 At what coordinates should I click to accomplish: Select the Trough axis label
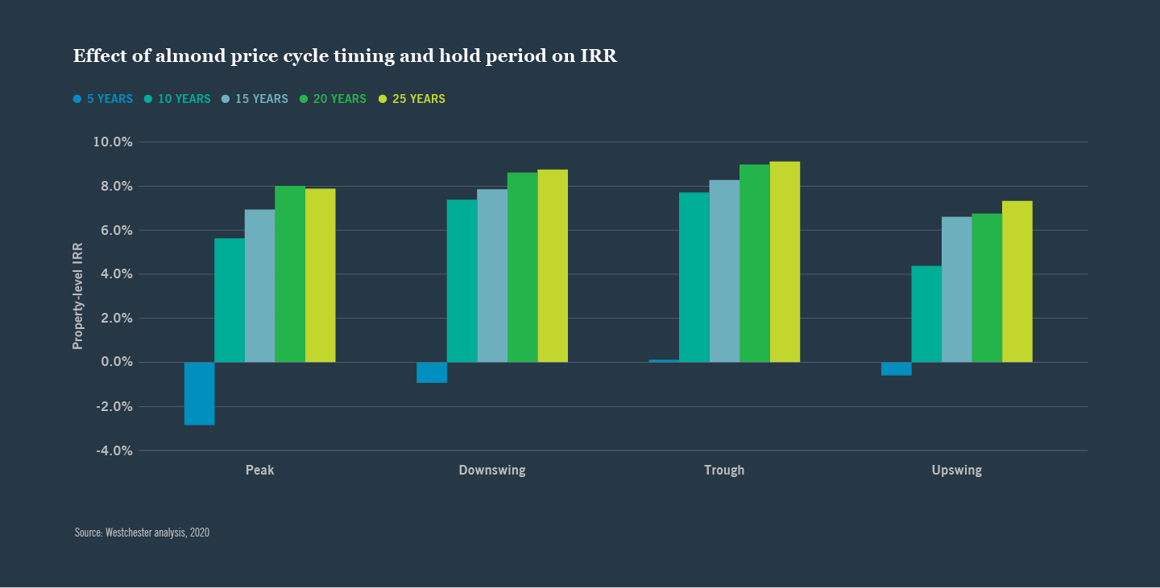tap(724, 471)
